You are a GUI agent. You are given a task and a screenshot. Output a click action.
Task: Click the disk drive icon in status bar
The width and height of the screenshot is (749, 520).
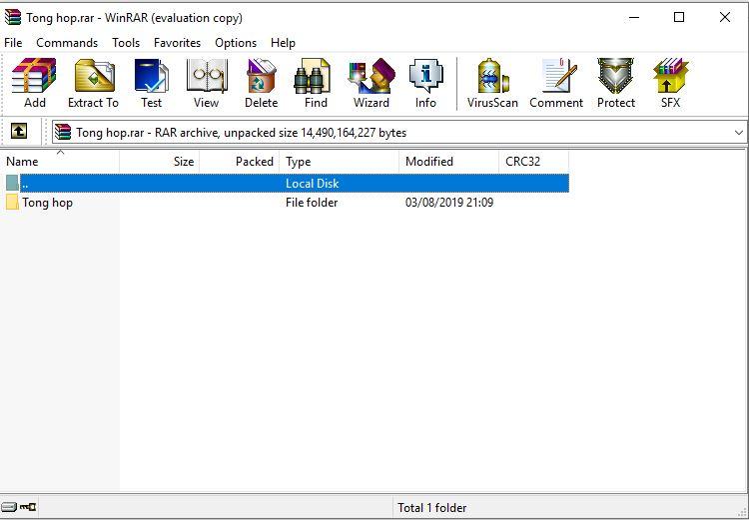pos(9,507)
